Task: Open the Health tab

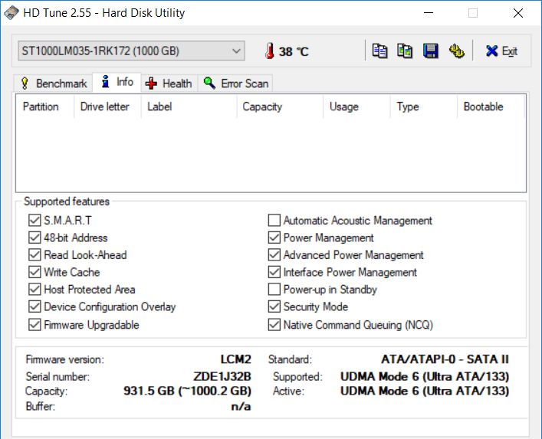Action: click(x=169, y=84)
